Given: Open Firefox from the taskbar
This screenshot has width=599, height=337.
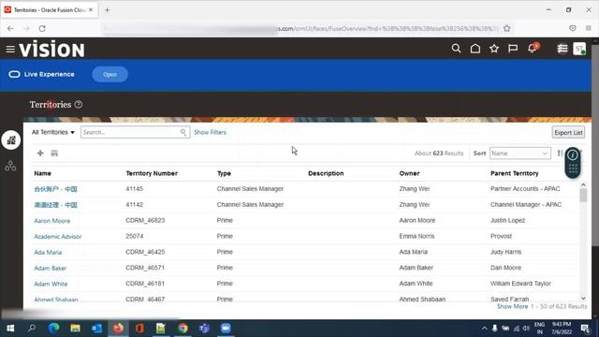Looking at the screenshot, I should click(x=118, y=329).
